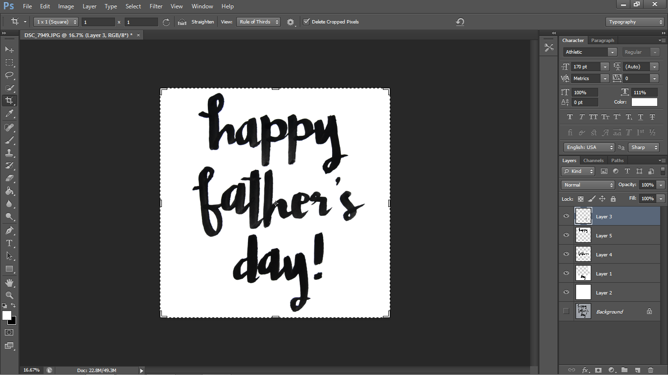Open the Athletic font family dropdown
Screen dimensions: 668x375
click(590, 52)
